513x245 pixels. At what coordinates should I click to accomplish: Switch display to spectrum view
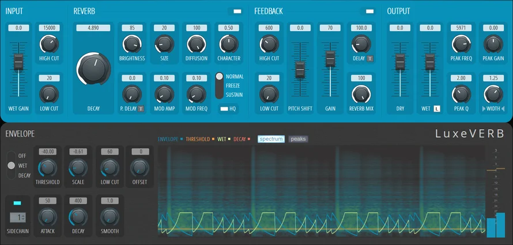pos(271,139)
